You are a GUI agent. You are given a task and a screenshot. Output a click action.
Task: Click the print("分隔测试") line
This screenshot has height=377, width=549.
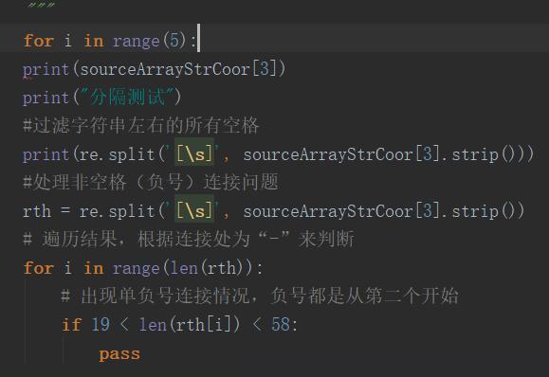[101, 97]
